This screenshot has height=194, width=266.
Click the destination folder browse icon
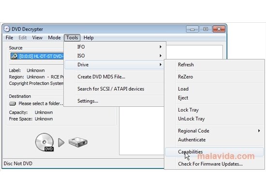(13, 103)
